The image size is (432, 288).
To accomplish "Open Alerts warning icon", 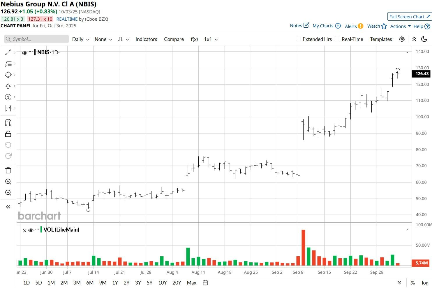I will pos(361,26).
